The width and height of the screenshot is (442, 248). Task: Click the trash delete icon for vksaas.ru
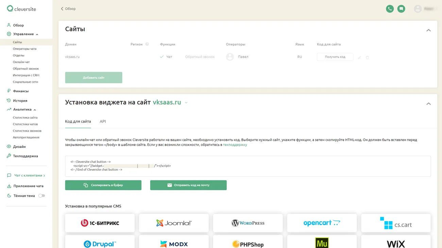[x=367, y=58]
